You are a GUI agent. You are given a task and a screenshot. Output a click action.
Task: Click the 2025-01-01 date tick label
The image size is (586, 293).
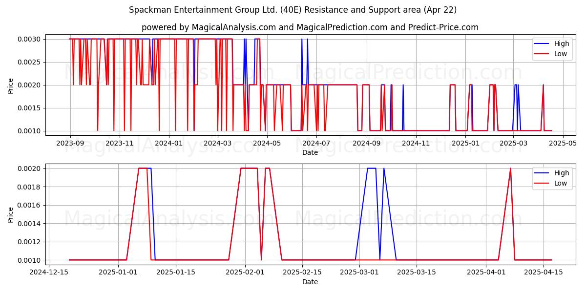pos(119,272)
